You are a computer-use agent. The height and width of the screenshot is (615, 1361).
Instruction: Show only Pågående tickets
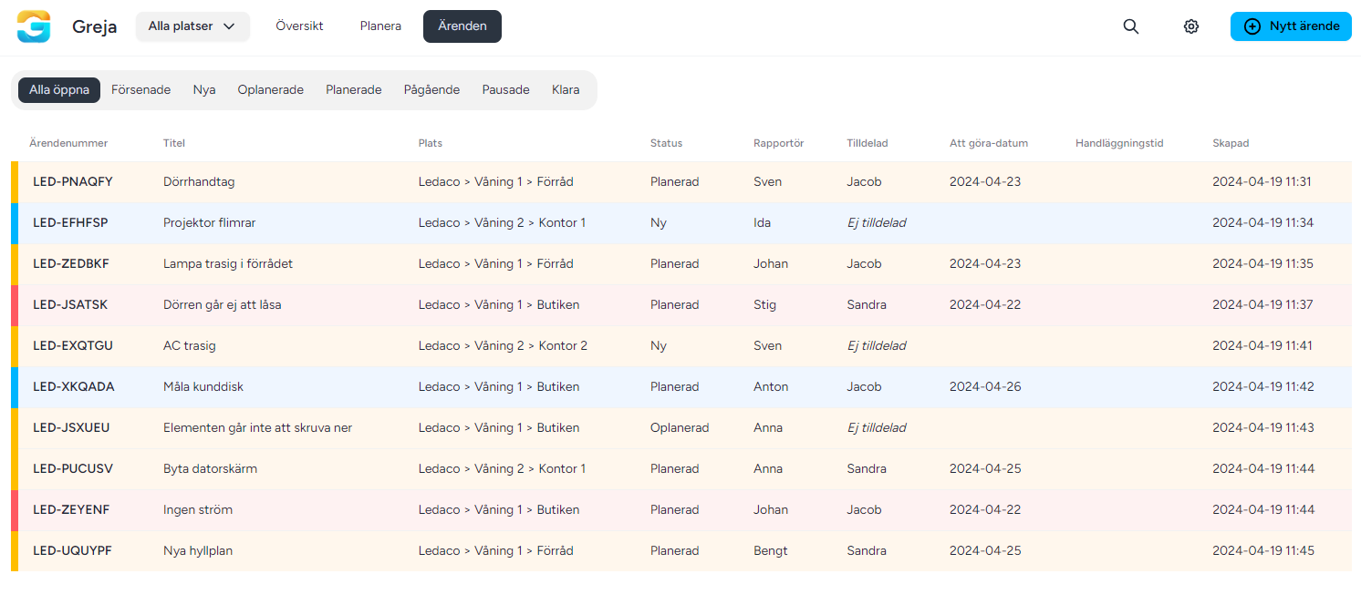431,90
